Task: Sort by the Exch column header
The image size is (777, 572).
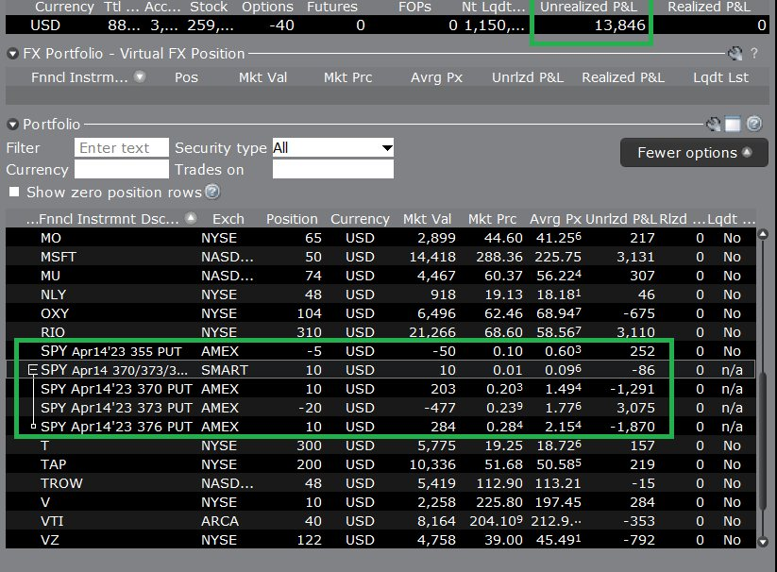Action: pos(228,219)
